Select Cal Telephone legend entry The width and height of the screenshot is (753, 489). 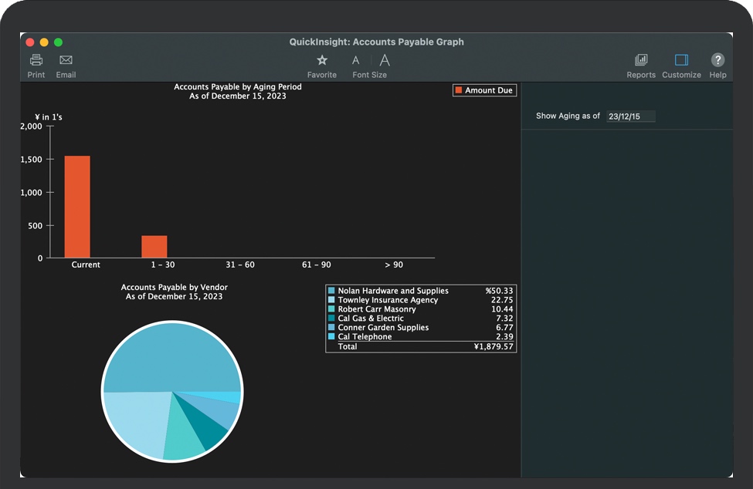(365, 337)
